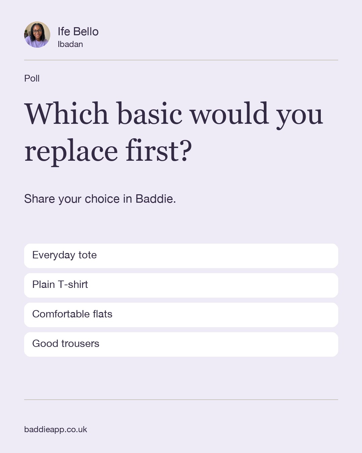Image resolution: width=362 pixels, height=453 pixels.
Task: Click the headline line 'Which basic would you'
Action: [x=174, y=115]
